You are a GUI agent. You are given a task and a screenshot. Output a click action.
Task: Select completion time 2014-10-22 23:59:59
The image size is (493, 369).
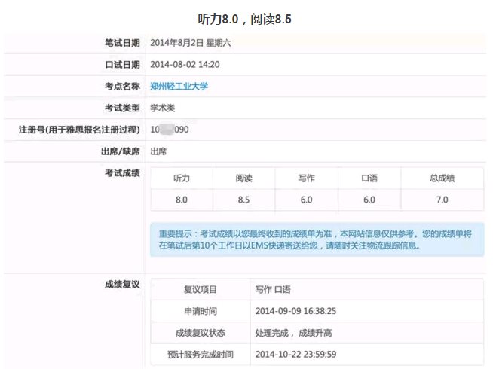(x=295, y=355)
